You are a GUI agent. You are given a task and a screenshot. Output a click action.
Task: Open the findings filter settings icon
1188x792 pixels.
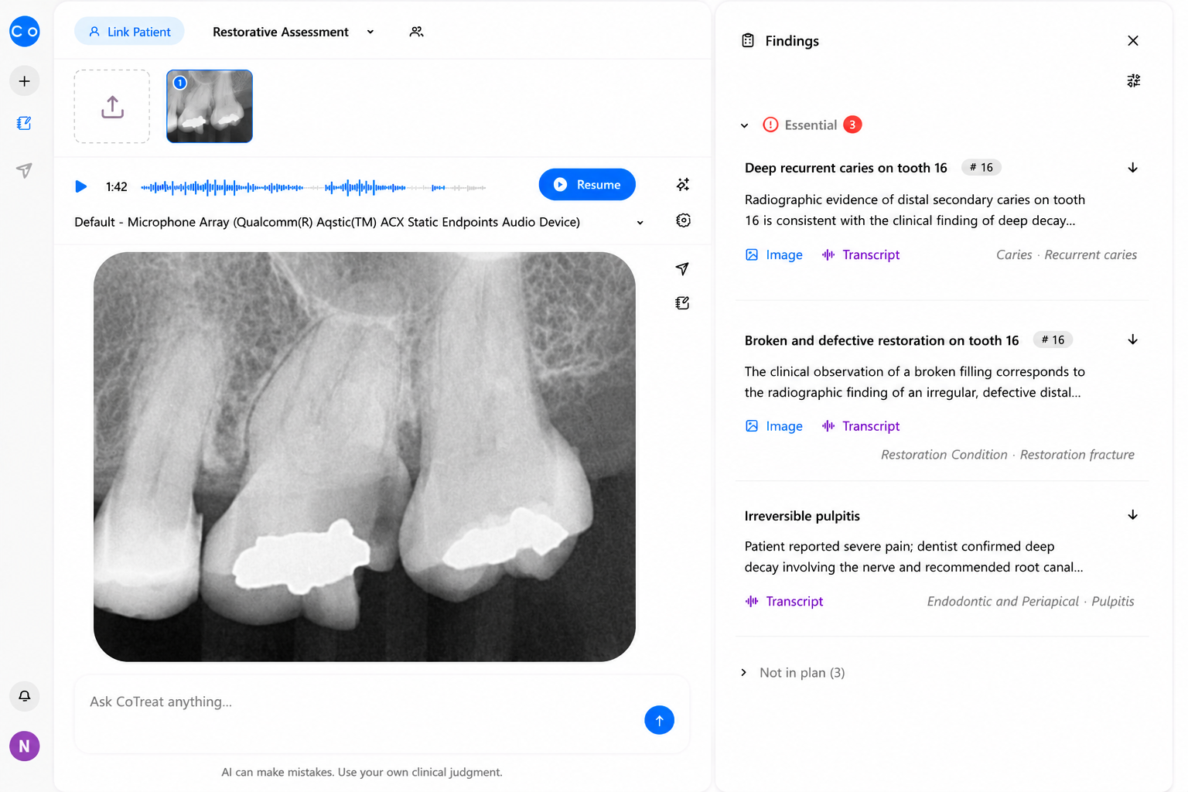point(1134,80)
